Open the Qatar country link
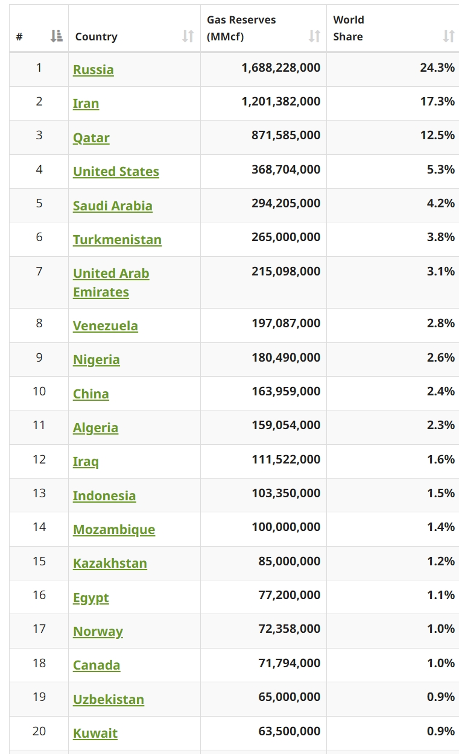 [x=91, y=137]
